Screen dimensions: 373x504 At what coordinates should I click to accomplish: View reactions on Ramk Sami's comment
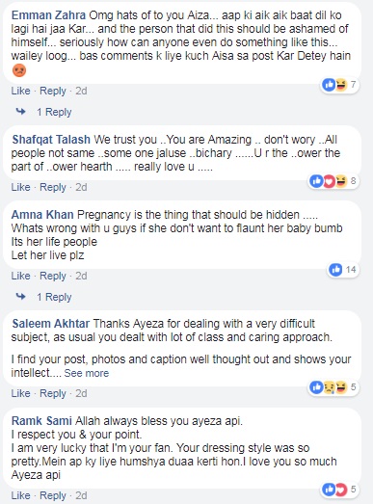tap(339, 490)
